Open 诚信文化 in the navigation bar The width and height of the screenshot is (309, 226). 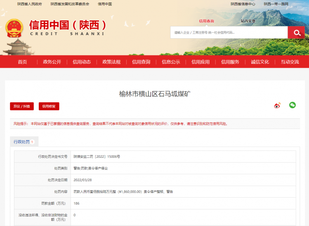260,62
